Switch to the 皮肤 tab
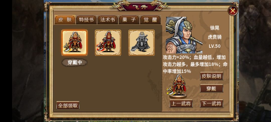271x122 pixels. click(65, 20)
